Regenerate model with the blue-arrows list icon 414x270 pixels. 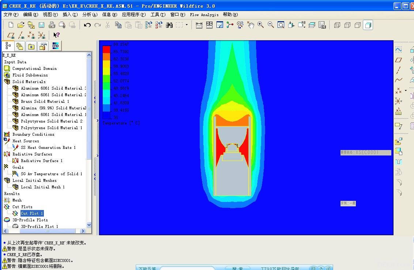[x=148, y=25]
